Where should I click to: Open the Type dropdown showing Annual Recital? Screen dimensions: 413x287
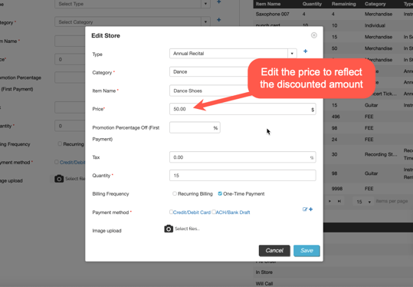[292, 54]
